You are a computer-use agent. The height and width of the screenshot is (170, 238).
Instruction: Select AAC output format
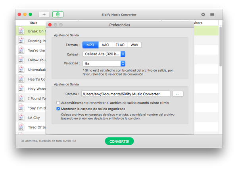(x=105, y=45)
